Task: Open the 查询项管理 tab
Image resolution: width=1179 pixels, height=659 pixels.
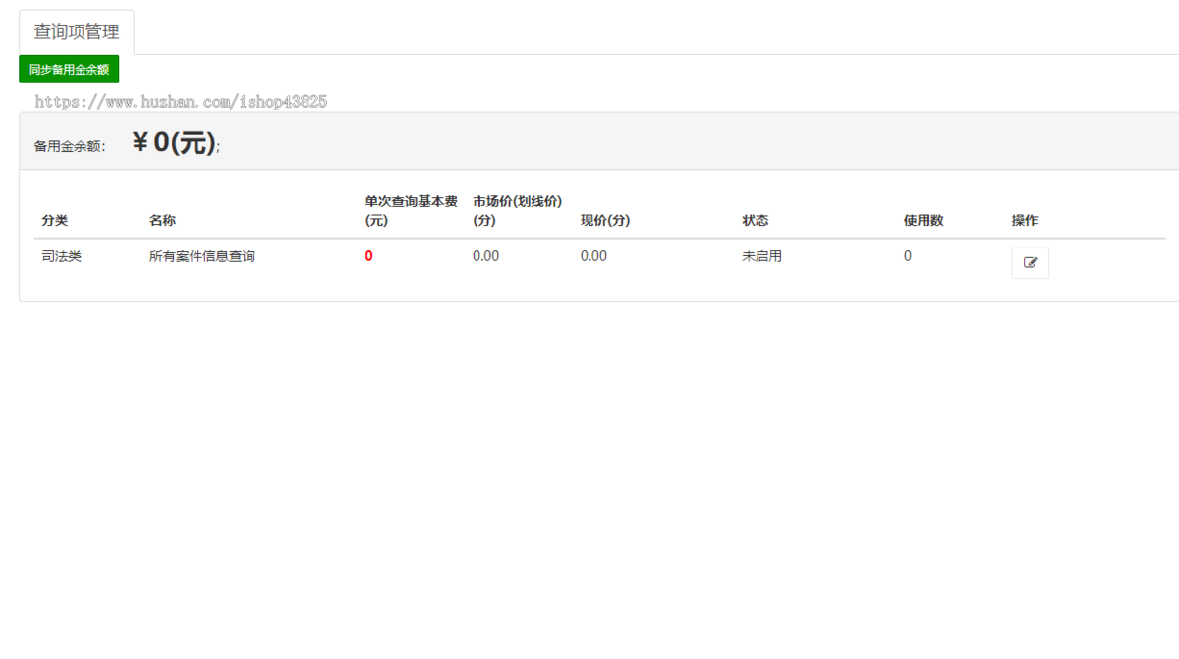Action: (x=77, y=32)
